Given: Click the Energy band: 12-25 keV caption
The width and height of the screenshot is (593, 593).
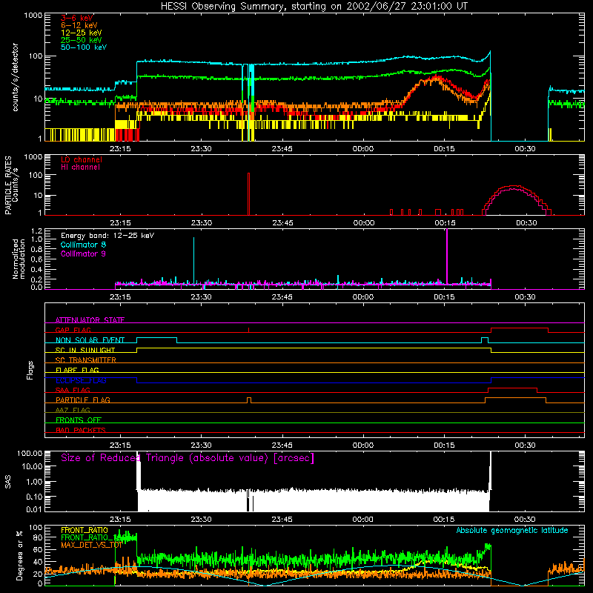Looking at the screenshot, I should pyautogui.click(x=107, y=236).
